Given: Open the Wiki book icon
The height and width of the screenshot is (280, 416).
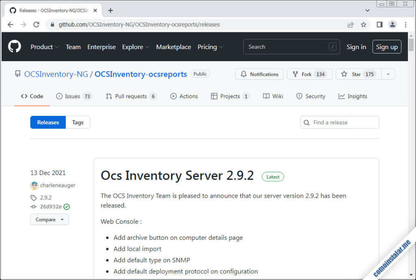Looking at the screenshot, I should (266, 96).
